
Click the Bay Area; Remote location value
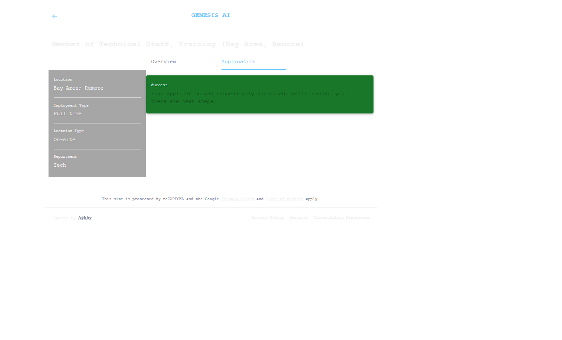coord(78,88)
